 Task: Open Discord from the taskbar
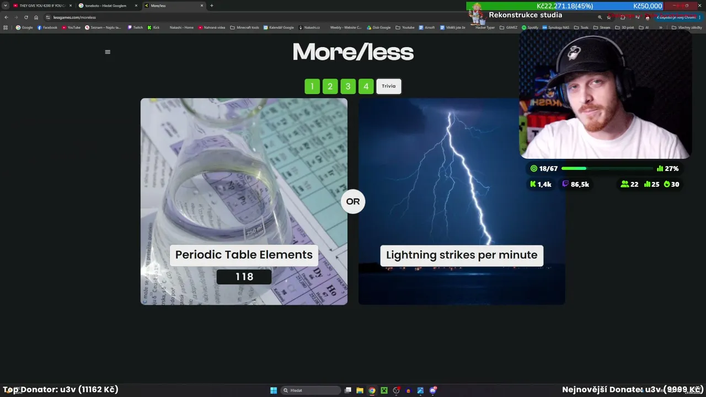(x=433, y=390)
